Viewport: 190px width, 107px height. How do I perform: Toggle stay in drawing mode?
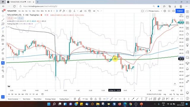pos(3,63)
